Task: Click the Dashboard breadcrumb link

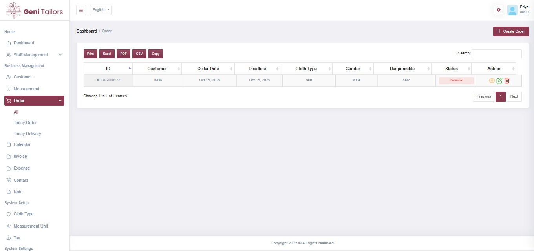Action: 86,31
